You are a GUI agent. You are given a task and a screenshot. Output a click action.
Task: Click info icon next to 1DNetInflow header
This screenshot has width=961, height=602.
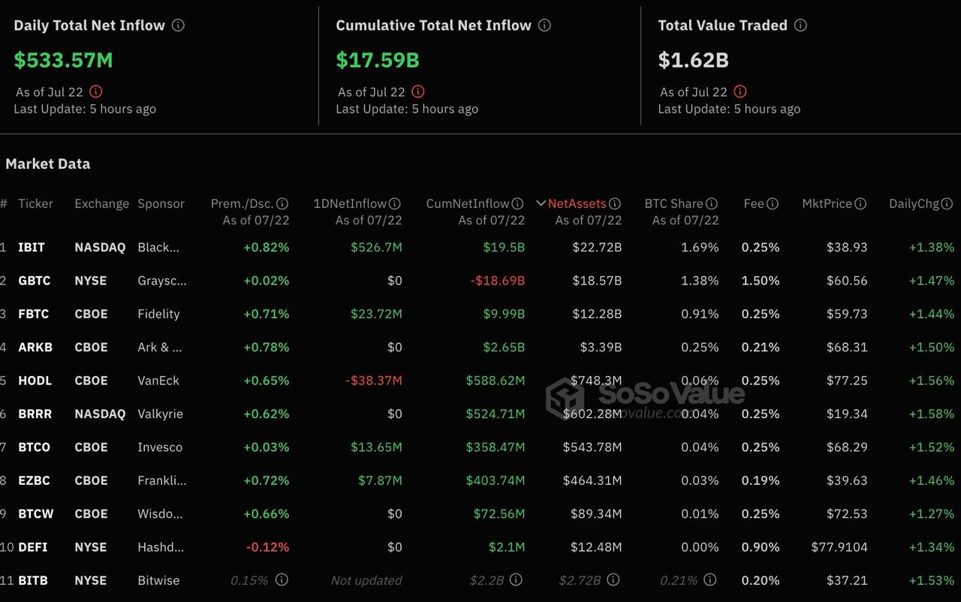click(x=395, y=203)
